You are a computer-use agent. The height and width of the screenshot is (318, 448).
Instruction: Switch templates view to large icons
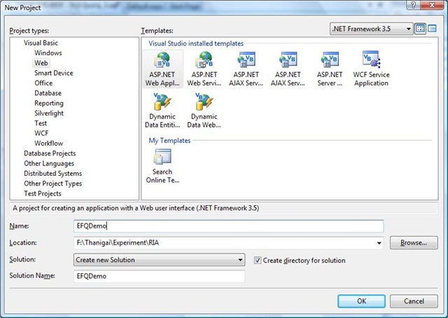[420, 29]
